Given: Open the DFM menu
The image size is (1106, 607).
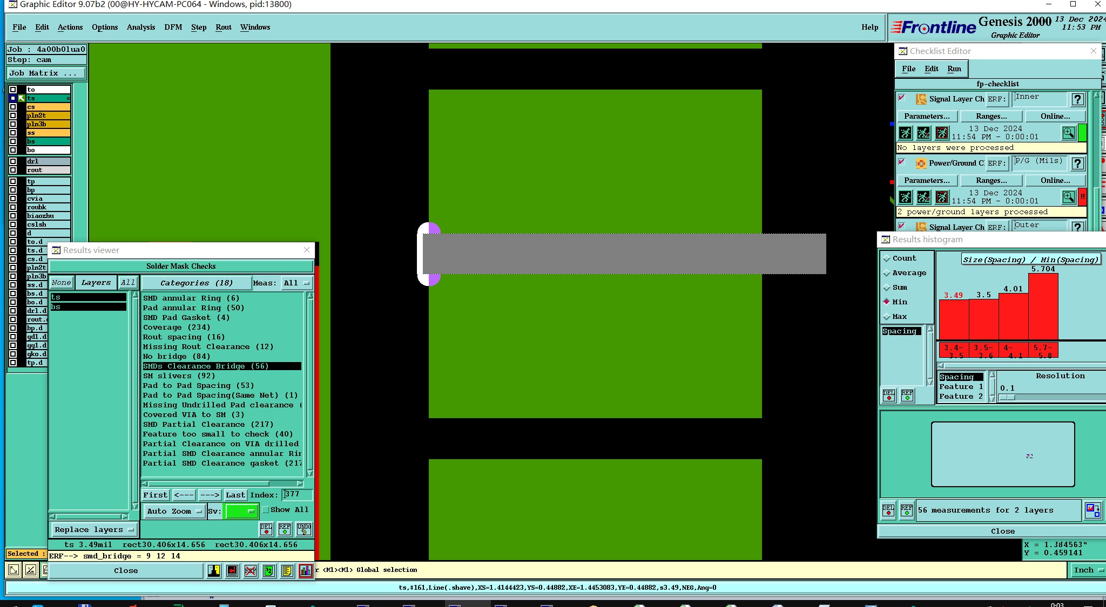Looking at the screenshot, I should click(173, 27).
